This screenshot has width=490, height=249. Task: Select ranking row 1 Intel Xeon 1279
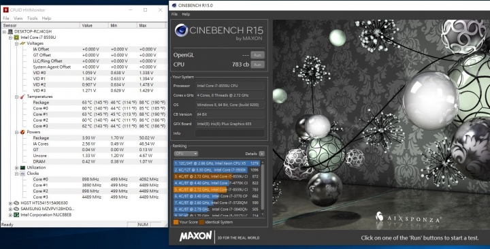click(x=217, y=163)
